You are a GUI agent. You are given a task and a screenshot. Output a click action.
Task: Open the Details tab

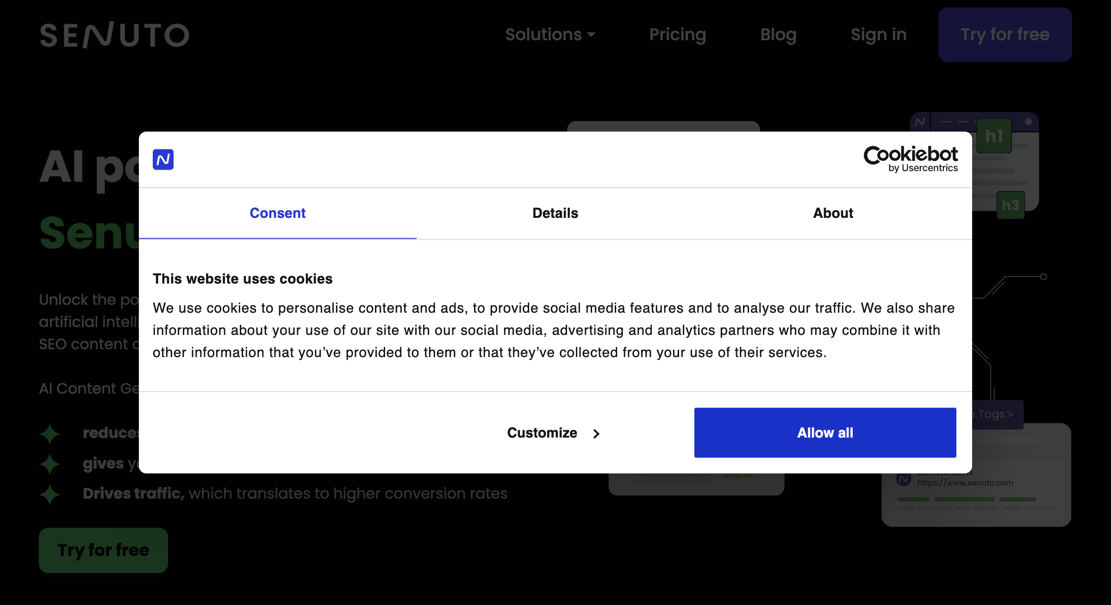(x=555, y=213)
